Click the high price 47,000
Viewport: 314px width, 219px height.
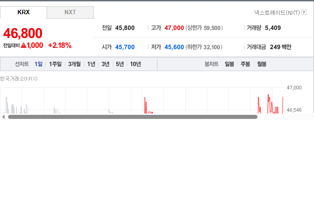(174, 28)
